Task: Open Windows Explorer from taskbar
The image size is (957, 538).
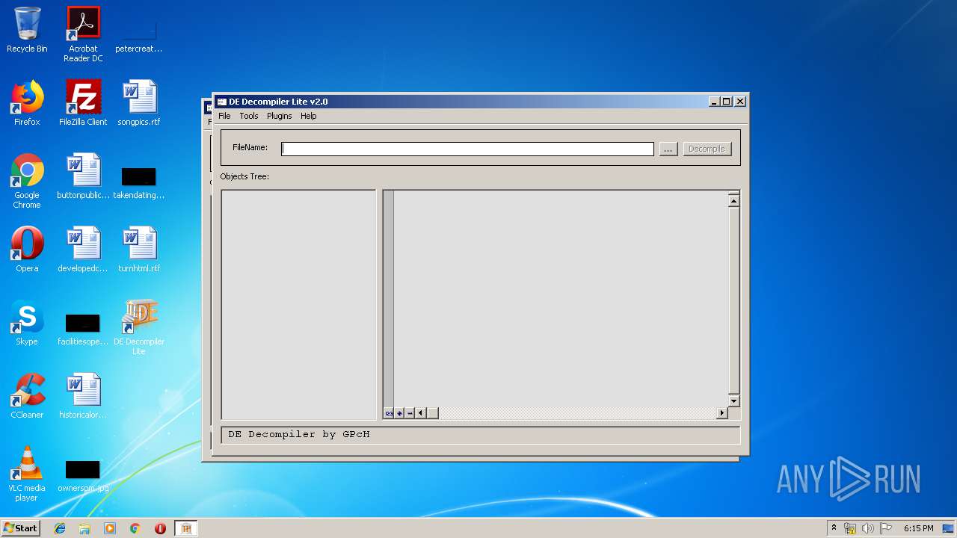Action: (84, 528)
